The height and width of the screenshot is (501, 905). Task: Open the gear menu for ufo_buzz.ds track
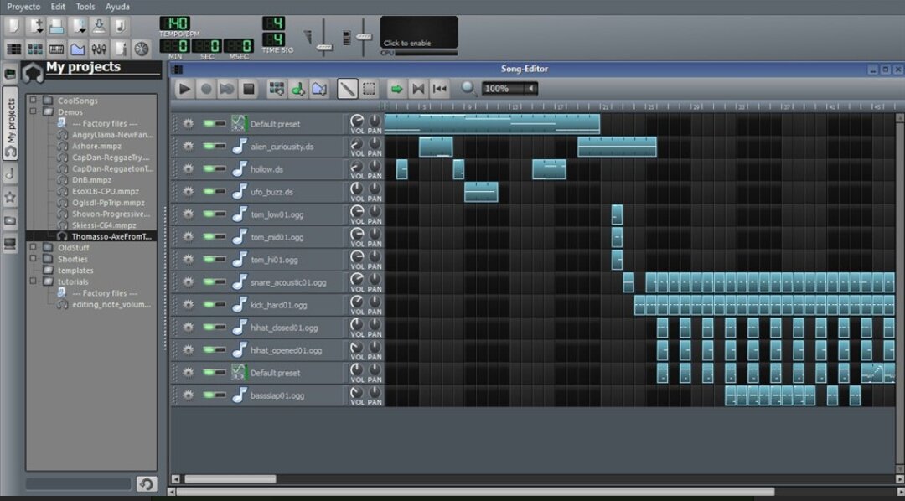point(189,192)
